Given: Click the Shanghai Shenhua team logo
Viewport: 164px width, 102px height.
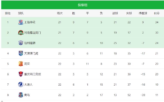Looking at the screenshot, I should coord(21,22).
